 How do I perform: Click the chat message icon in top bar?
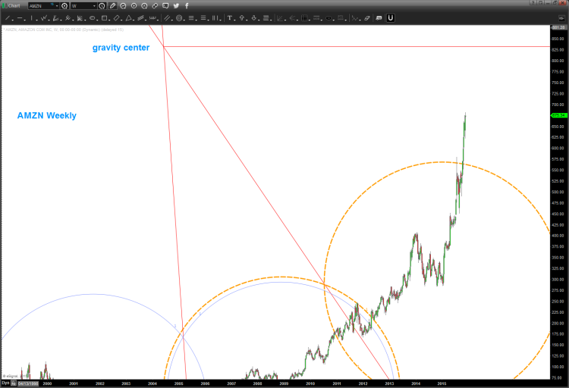[x=165, y=6]
